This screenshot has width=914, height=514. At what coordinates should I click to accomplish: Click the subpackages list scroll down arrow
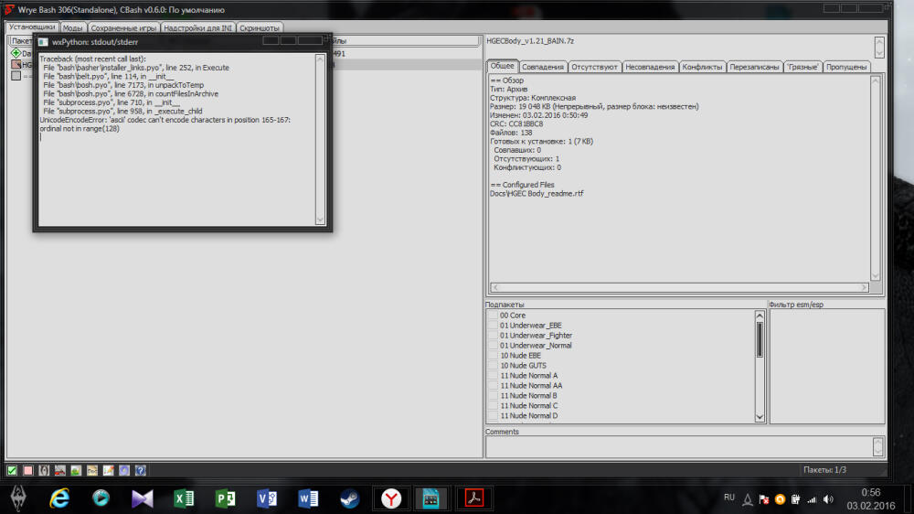(x=760, y=416)
